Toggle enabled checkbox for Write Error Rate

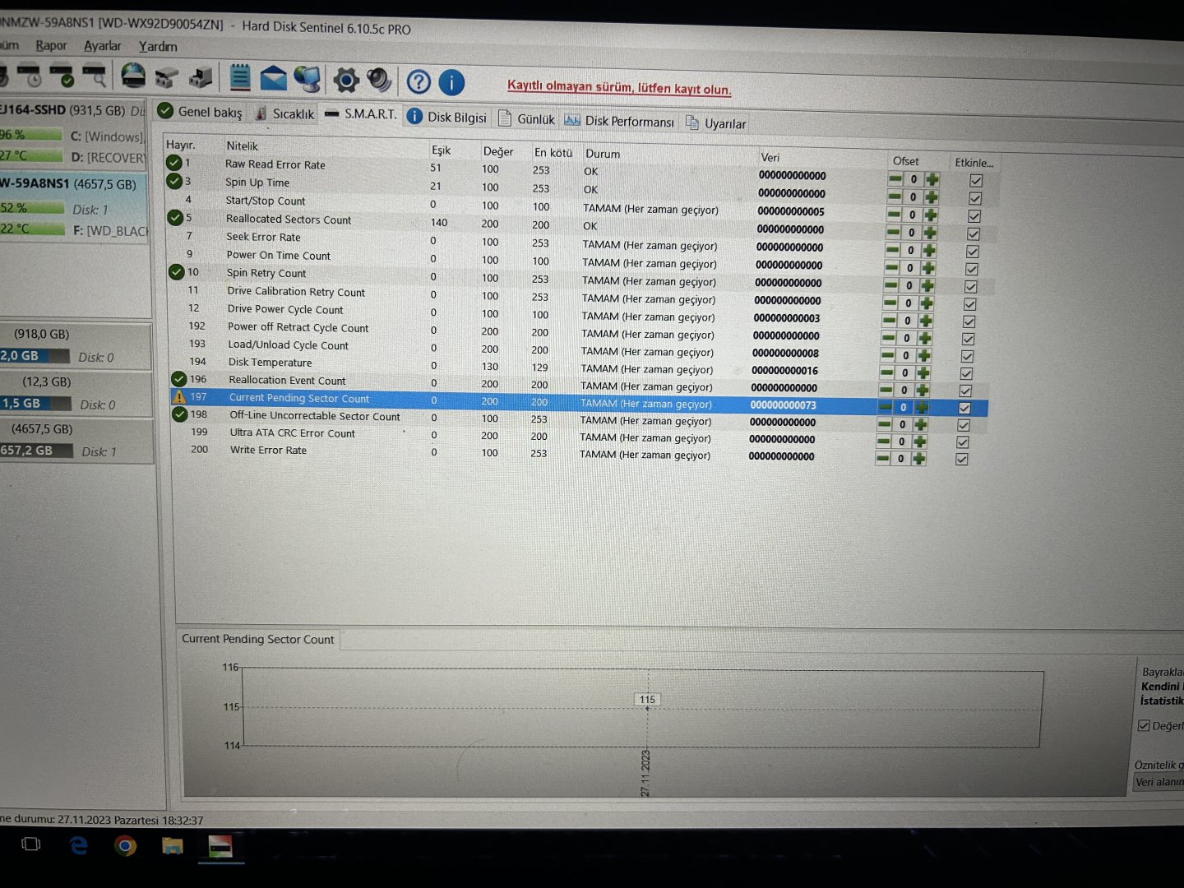[962, 460]
